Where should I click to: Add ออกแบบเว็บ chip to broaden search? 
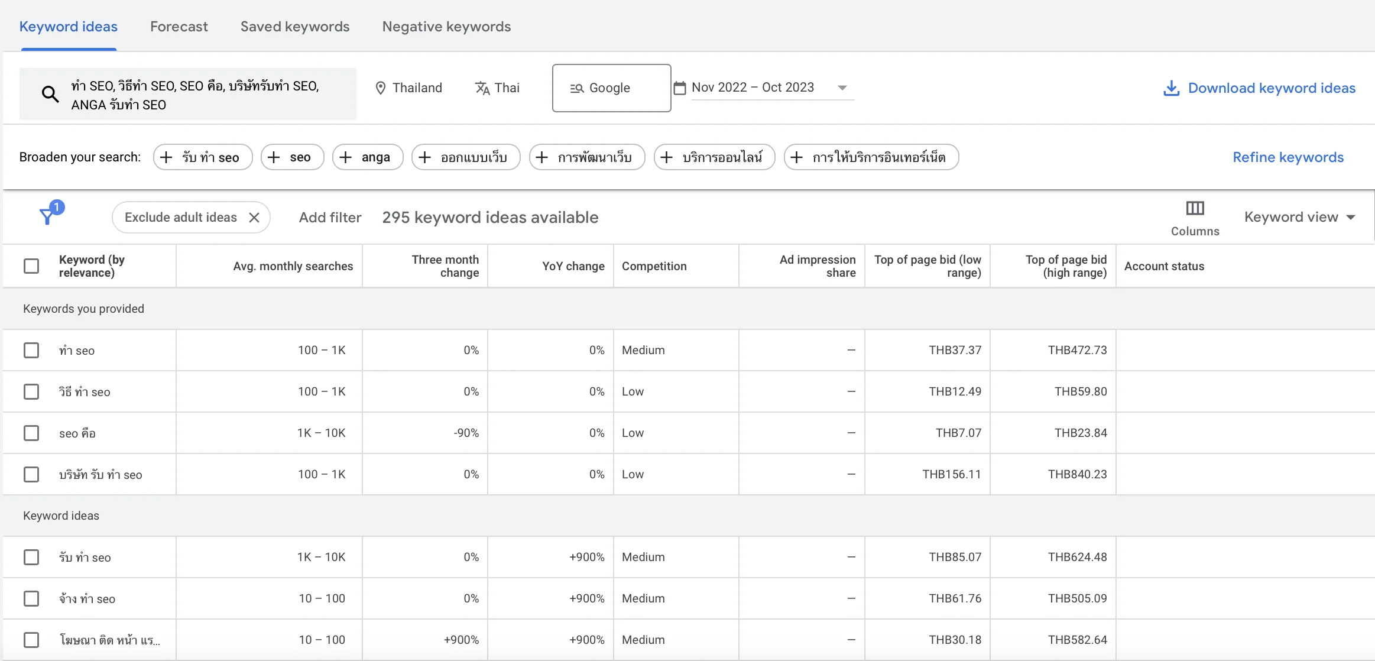pos(466,157)
